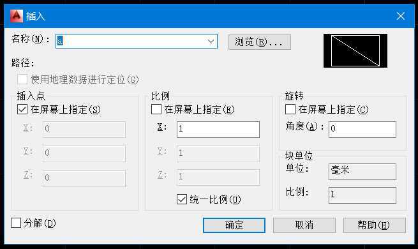Click the 插入点 Y coordinate field
418x249 pixels.
click(84, 154)
